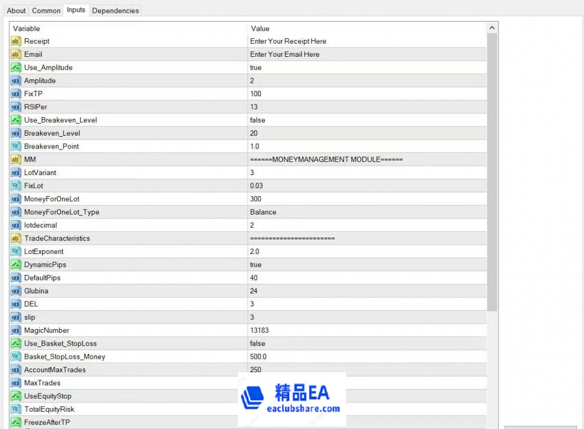
Task: Click the boolean icon next to Use_Amplitude
Action: click(16, 68)
